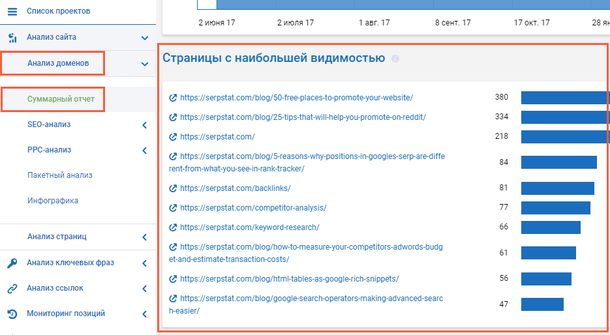Click the visibility bar for value 47
Screen dimensions: 610x335
click(x=542, y=304)
